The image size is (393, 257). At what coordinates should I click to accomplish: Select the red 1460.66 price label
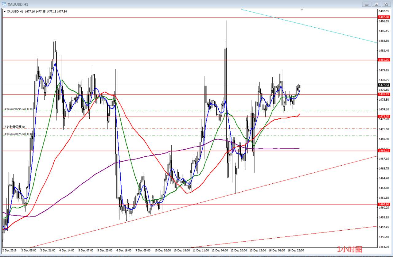[x=384, y=204]
